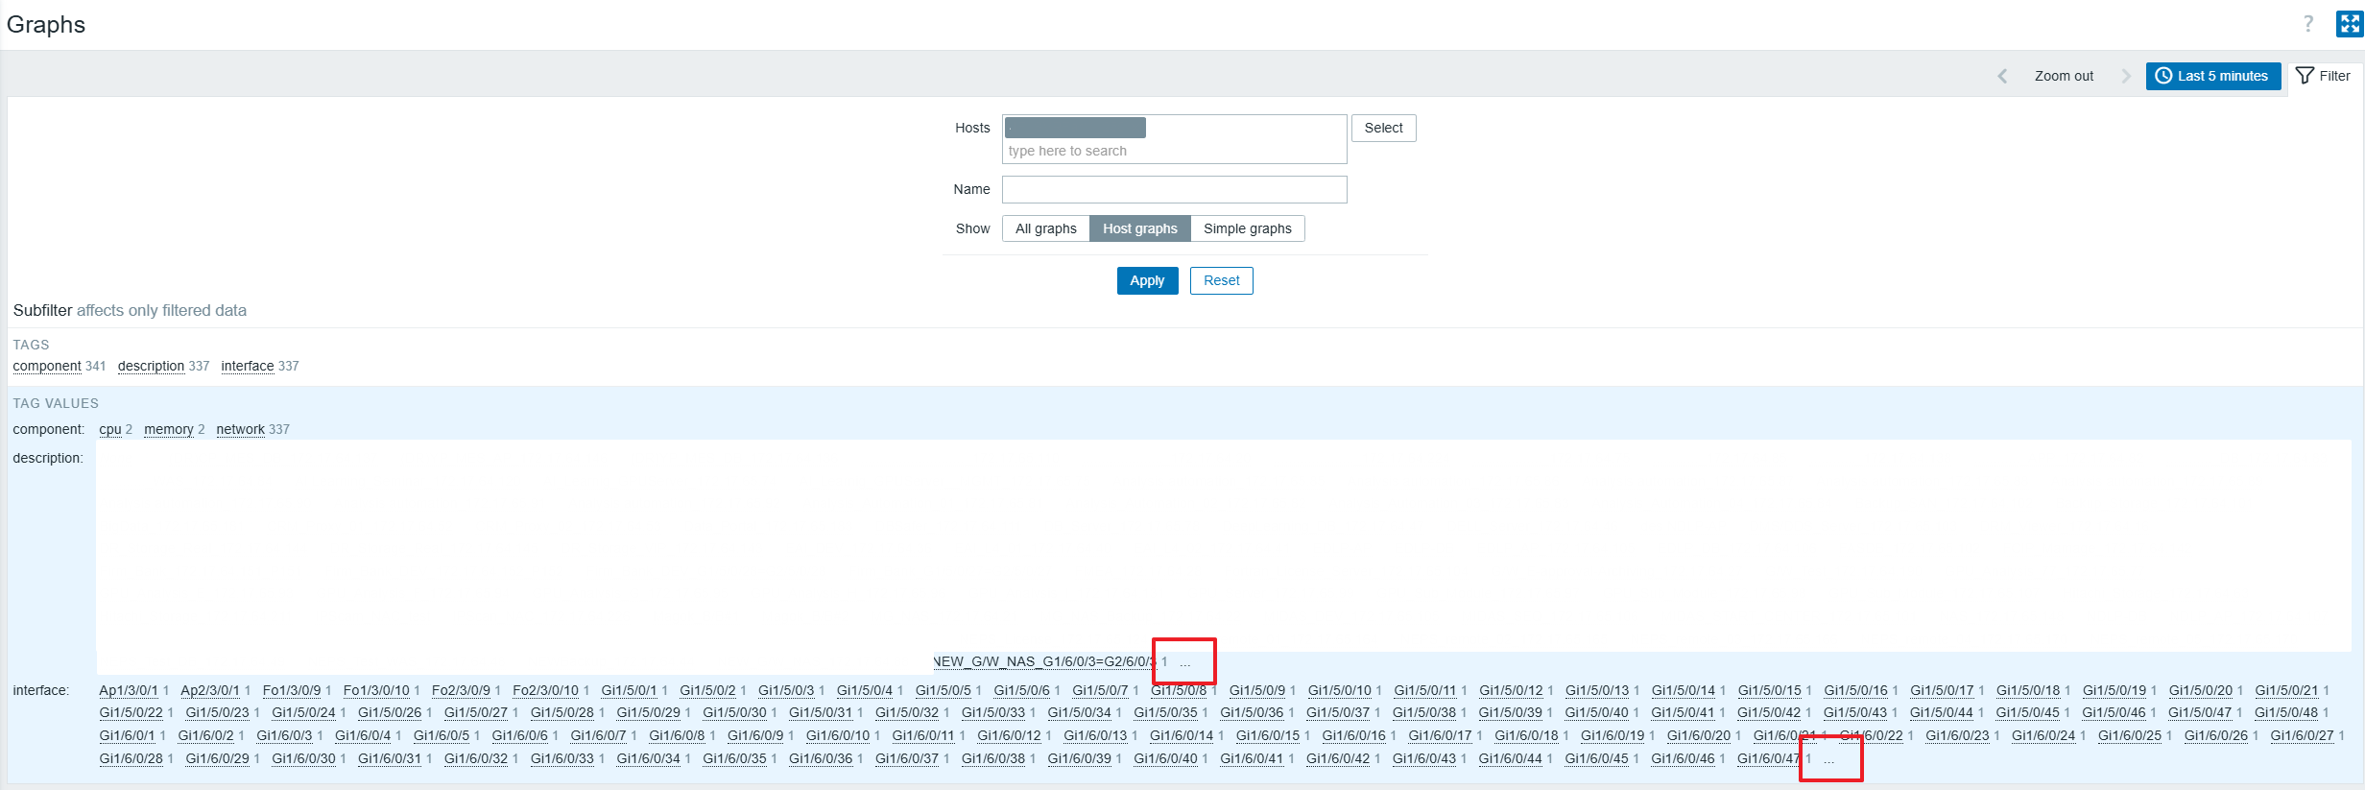Select interface value Ap1/3/0/1
This screenshot has height=790, width=2365.
click(128, 690)
